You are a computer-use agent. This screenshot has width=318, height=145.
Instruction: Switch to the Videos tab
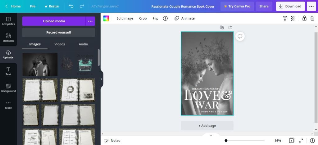click(60, 44)
